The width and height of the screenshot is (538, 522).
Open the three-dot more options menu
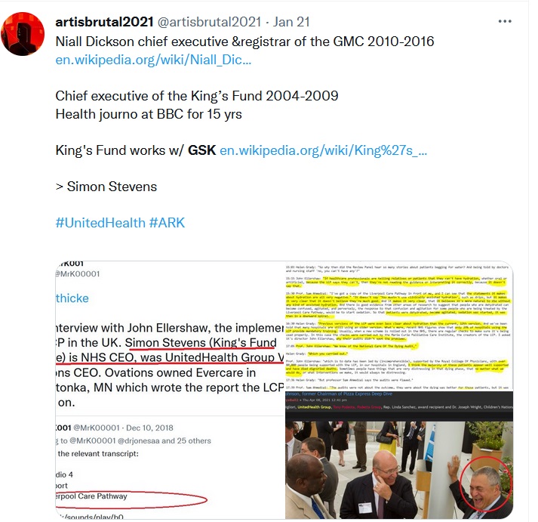pos(505,21)
